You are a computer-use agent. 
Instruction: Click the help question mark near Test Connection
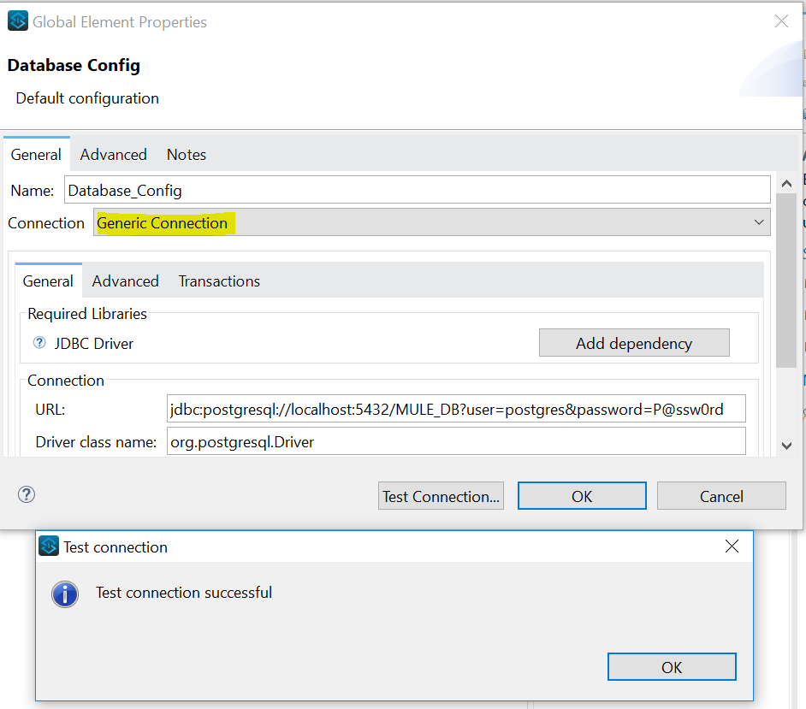pyautogui.click(x=27, y=494)
